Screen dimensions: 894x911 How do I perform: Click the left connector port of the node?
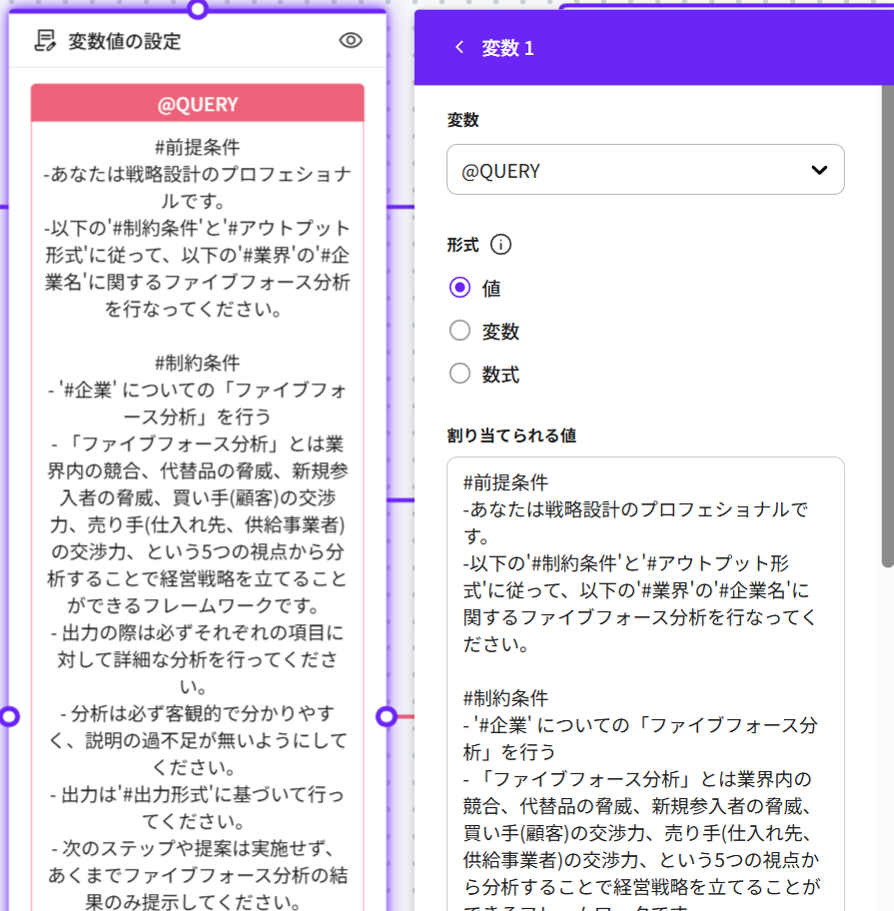click(x=9, y=716)
